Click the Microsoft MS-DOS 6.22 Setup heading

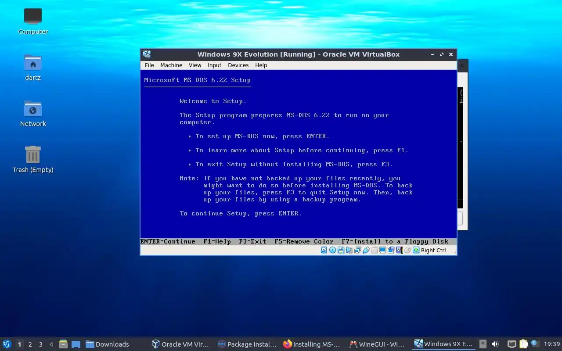[x=197, y=80]
